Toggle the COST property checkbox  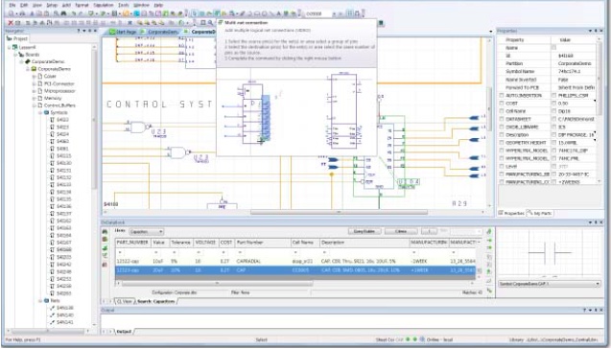pos(502,104)
